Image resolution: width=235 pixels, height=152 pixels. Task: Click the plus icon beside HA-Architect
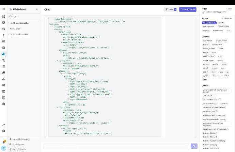(x=36, y=9)
